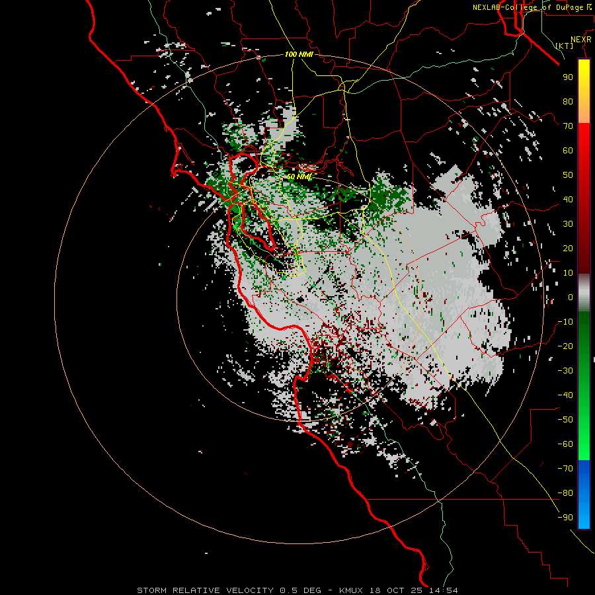Click the "NEXLAB-College of DuPage" credit text

[528, 7]
